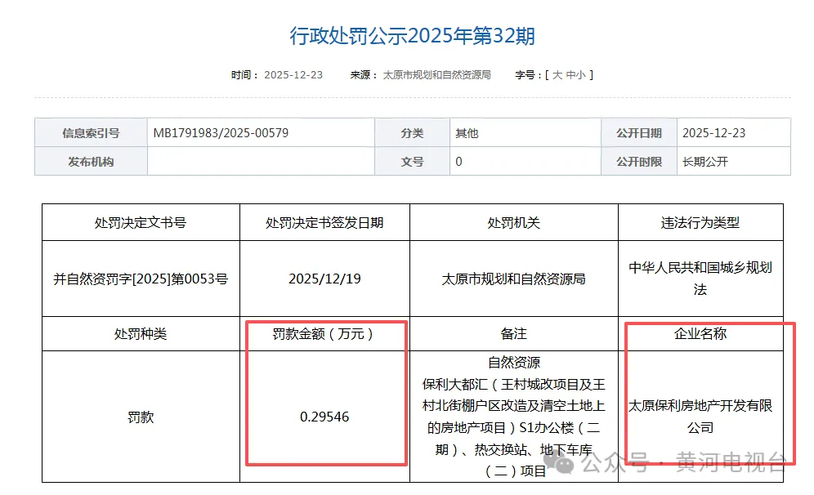Screen dimensions: 814x495
Task: Click the 公开日期 value 2025-12-23
Action: (x=713, y=133)
